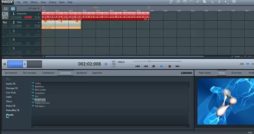Open the Effects menu
The width and height of the screenshot is (254, 134).
pos(34,2)
